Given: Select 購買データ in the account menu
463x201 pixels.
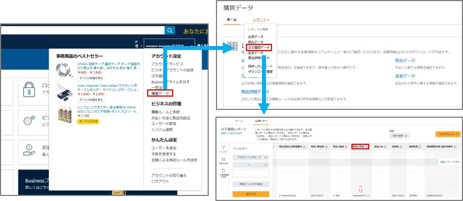Looking at the screenshot, I should [160, 94].
